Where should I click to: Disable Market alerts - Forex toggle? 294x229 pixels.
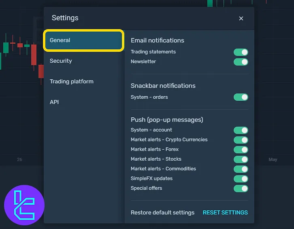click(241, 150)
